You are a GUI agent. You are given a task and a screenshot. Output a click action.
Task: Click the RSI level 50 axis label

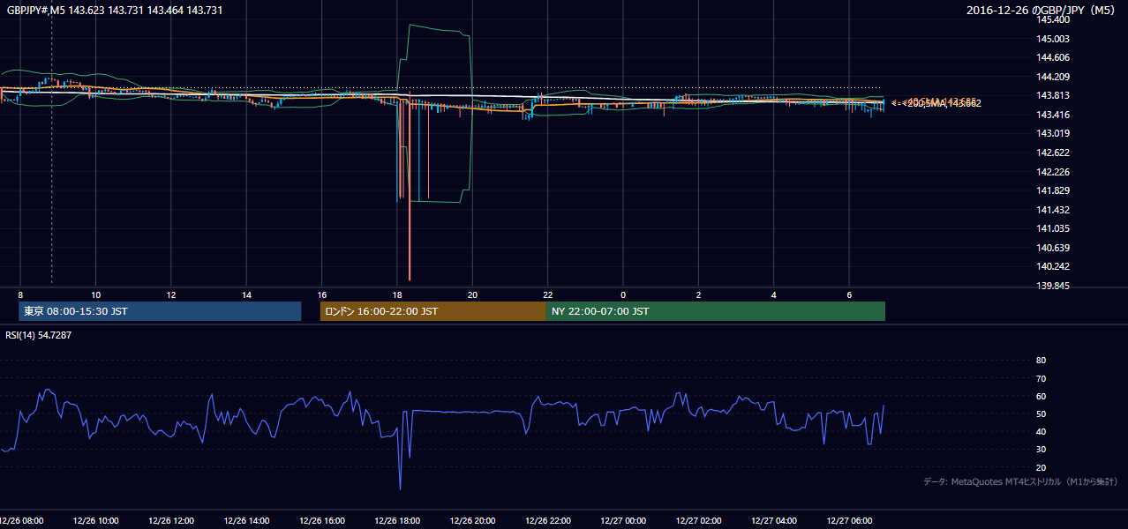(1041, 414)
